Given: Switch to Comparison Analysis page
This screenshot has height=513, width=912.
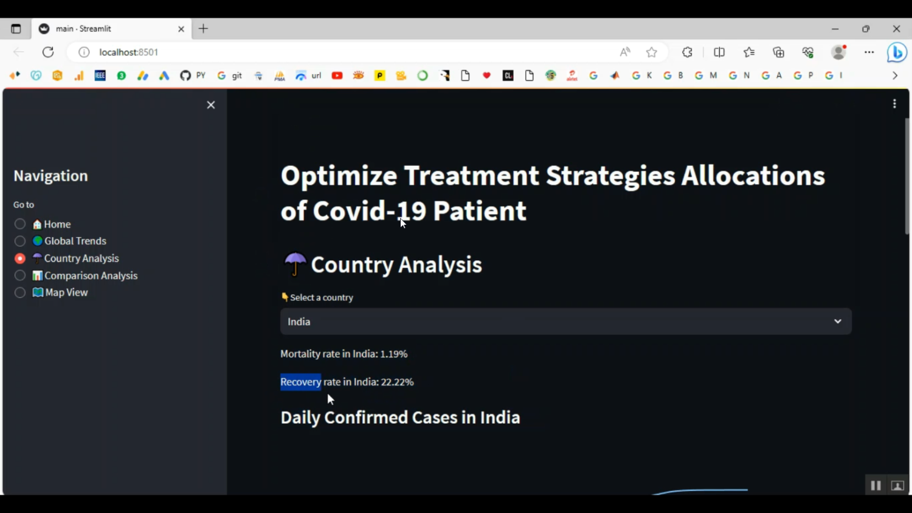Looking at the screenshot, I should (x=20, y=276).
